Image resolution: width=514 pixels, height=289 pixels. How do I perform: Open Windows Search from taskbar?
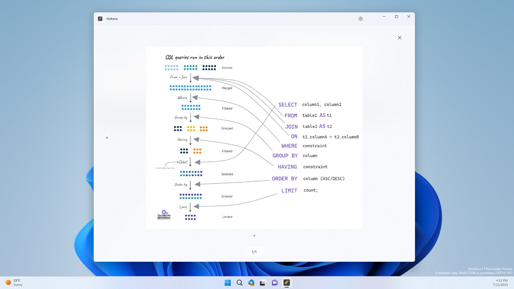pos(240,283)
